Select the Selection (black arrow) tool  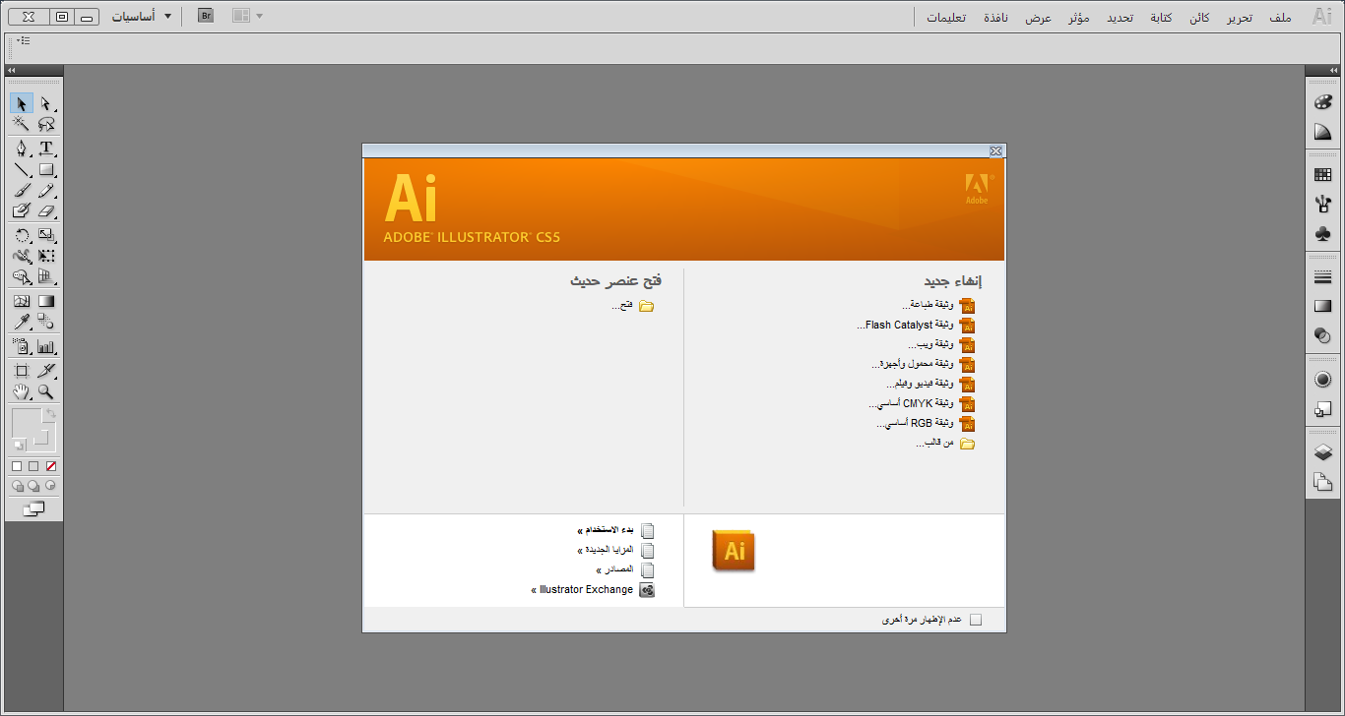(22, 103)
